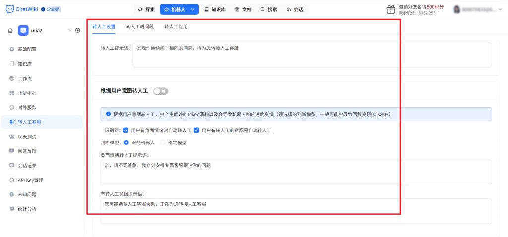This screenshot has width=508, height=237.
Task: Click the 判断模型 label
Action: coord(111,142)
